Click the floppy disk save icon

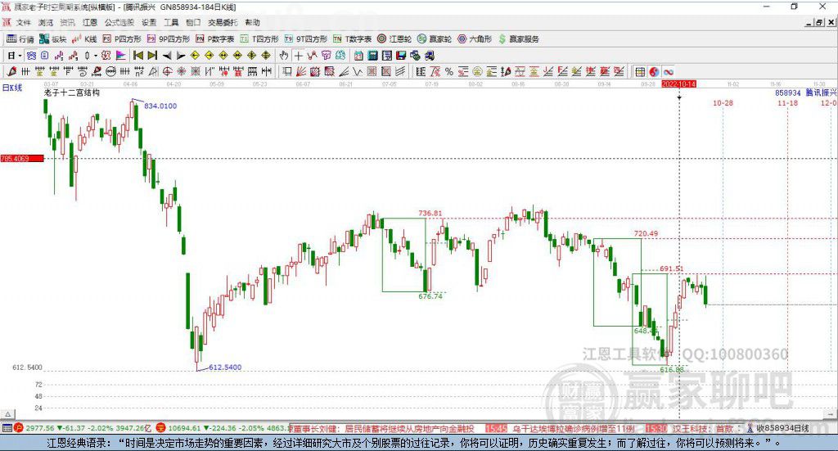tap(401, 56)
